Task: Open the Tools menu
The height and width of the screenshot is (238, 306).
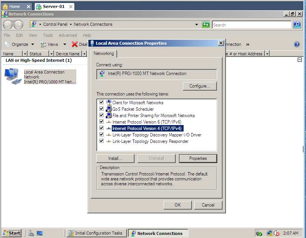Action: pos(48,35)
